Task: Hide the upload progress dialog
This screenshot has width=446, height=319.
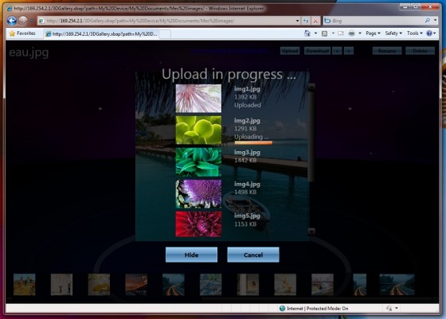Action: pyautogui.click(x=191, y=255)
